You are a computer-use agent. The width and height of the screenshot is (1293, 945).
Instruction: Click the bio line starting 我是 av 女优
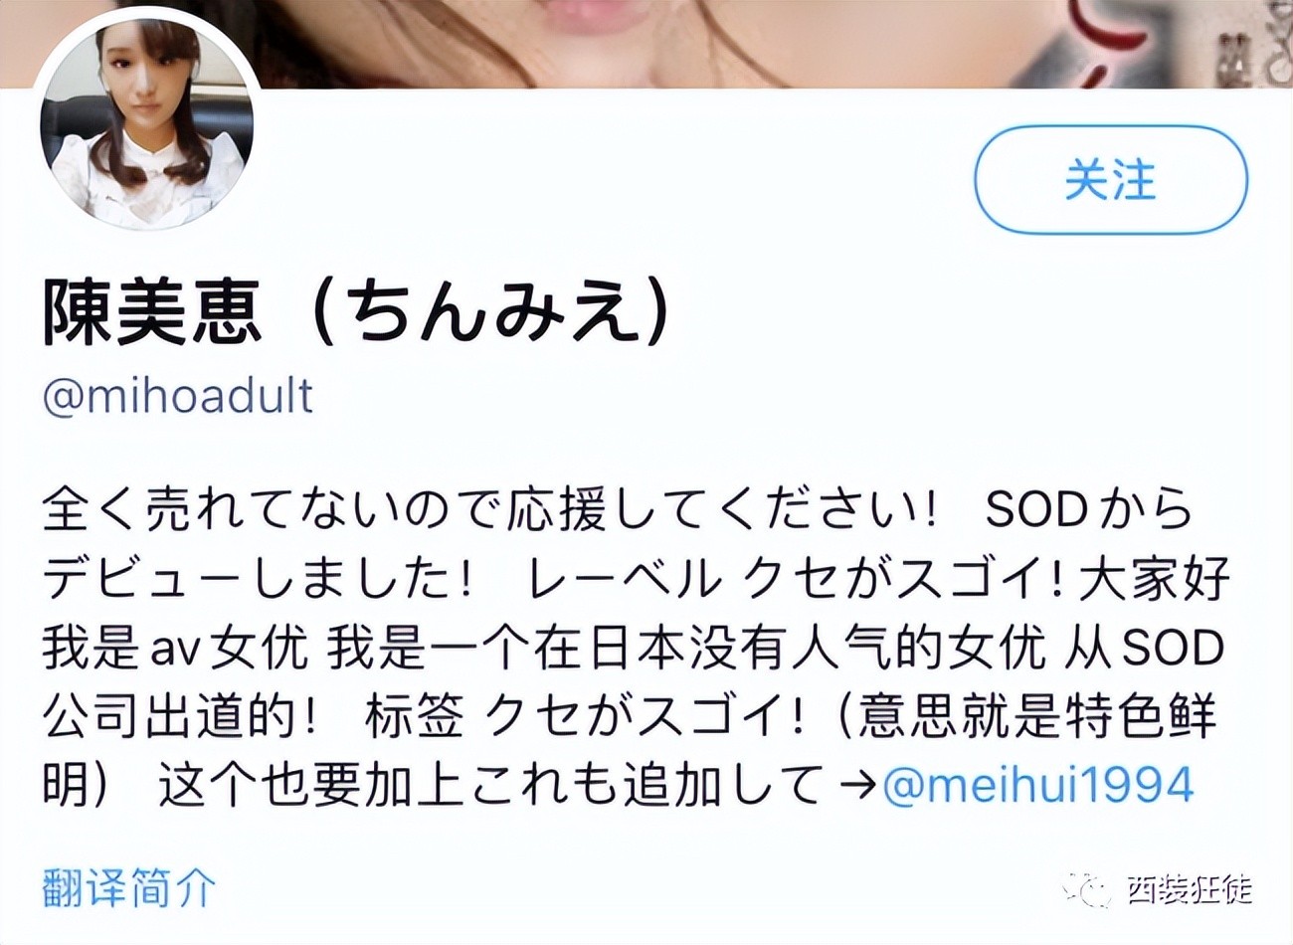click(x=633, y=649)
